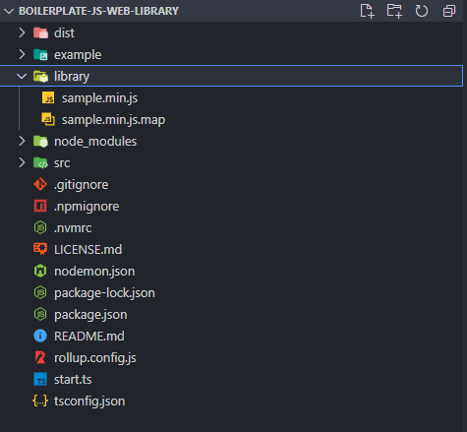Select the node_modules folder name

point(95,142)
